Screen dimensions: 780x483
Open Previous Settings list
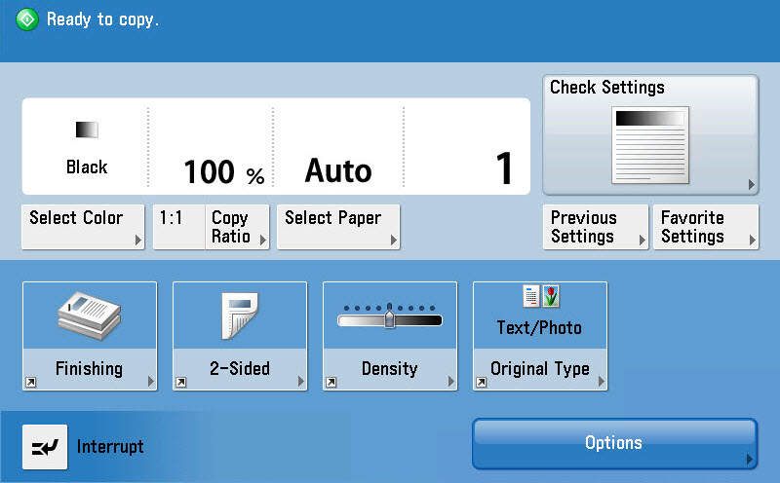595,227
